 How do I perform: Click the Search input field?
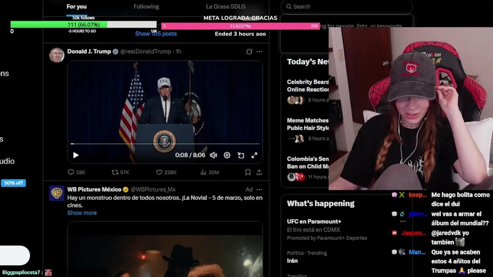(x=347, y=7)
